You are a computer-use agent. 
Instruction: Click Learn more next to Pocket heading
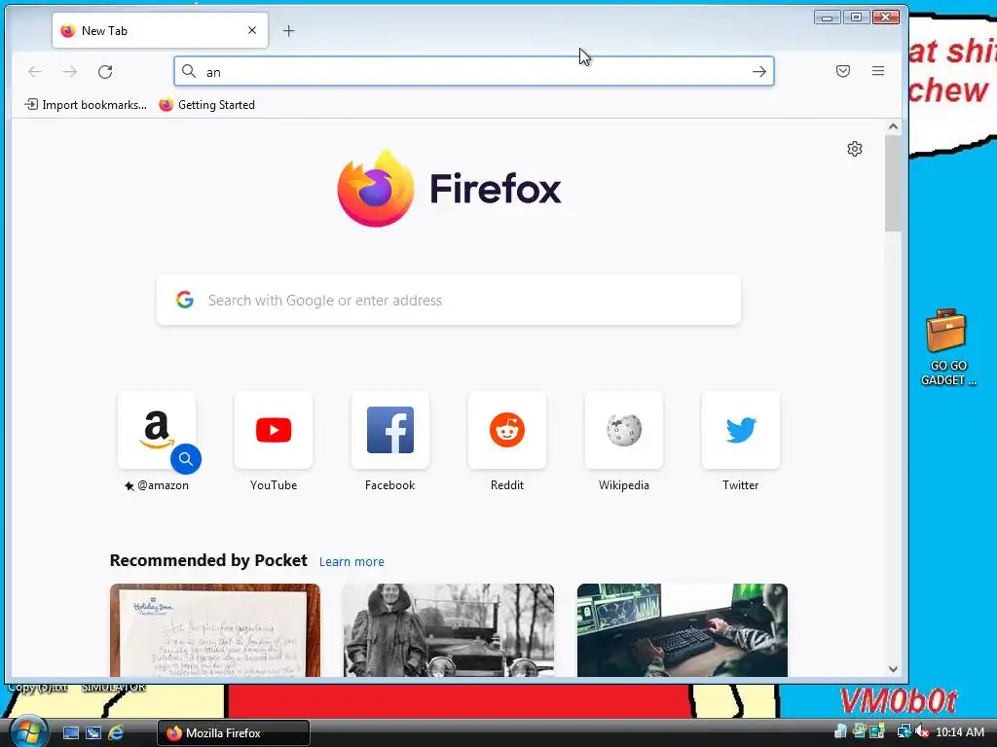[351, 561]
